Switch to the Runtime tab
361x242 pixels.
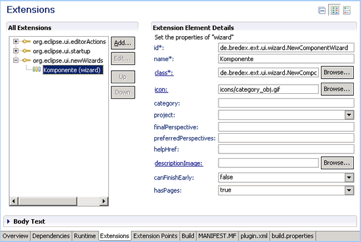point(85,236)
